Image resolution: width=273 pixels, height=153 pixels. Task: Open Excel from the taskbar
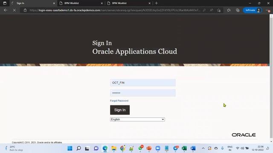pyautogui.click(x=184, y=148)
